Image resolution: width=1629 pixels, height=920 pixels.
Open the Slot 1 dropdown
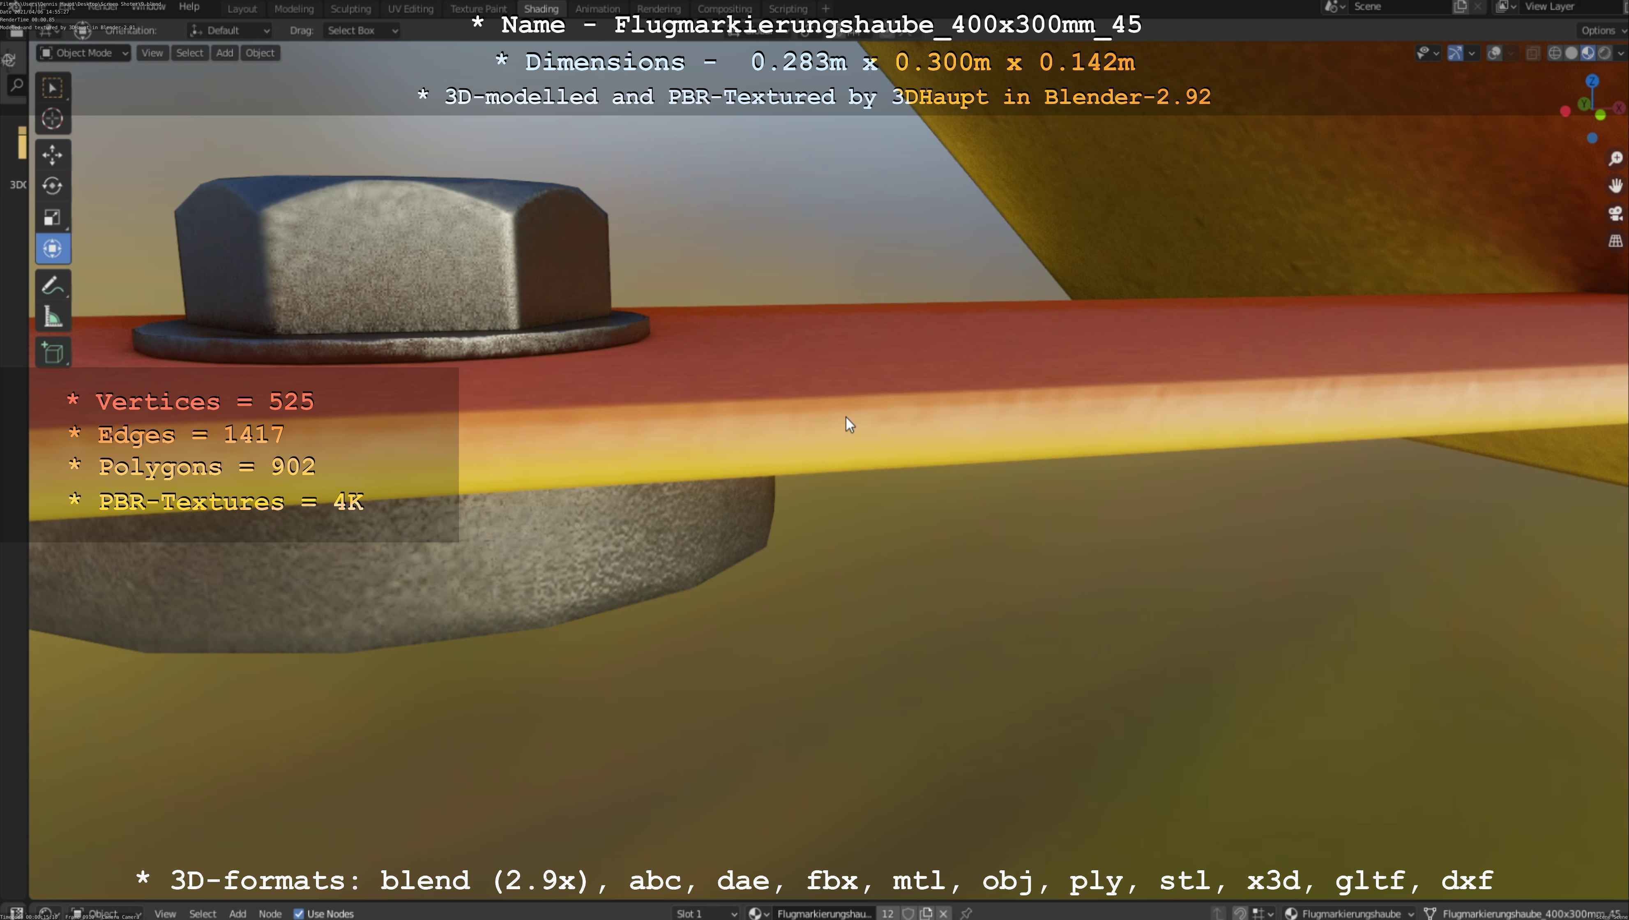tap(706, 913)
